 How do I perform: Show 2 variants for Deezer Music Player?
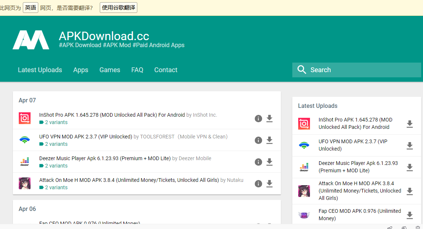pyautogui.click(x=53, y=166)
